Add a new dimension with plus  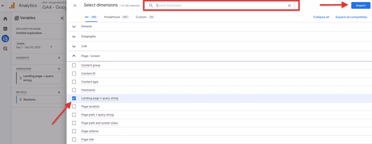click(59, 69)
